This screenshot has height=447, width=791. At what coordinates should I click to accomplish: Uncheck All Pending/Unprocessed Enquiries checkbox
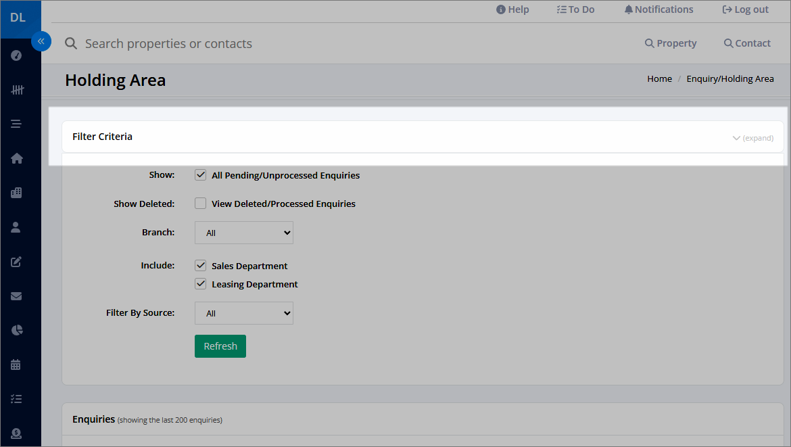coord(200,175)
